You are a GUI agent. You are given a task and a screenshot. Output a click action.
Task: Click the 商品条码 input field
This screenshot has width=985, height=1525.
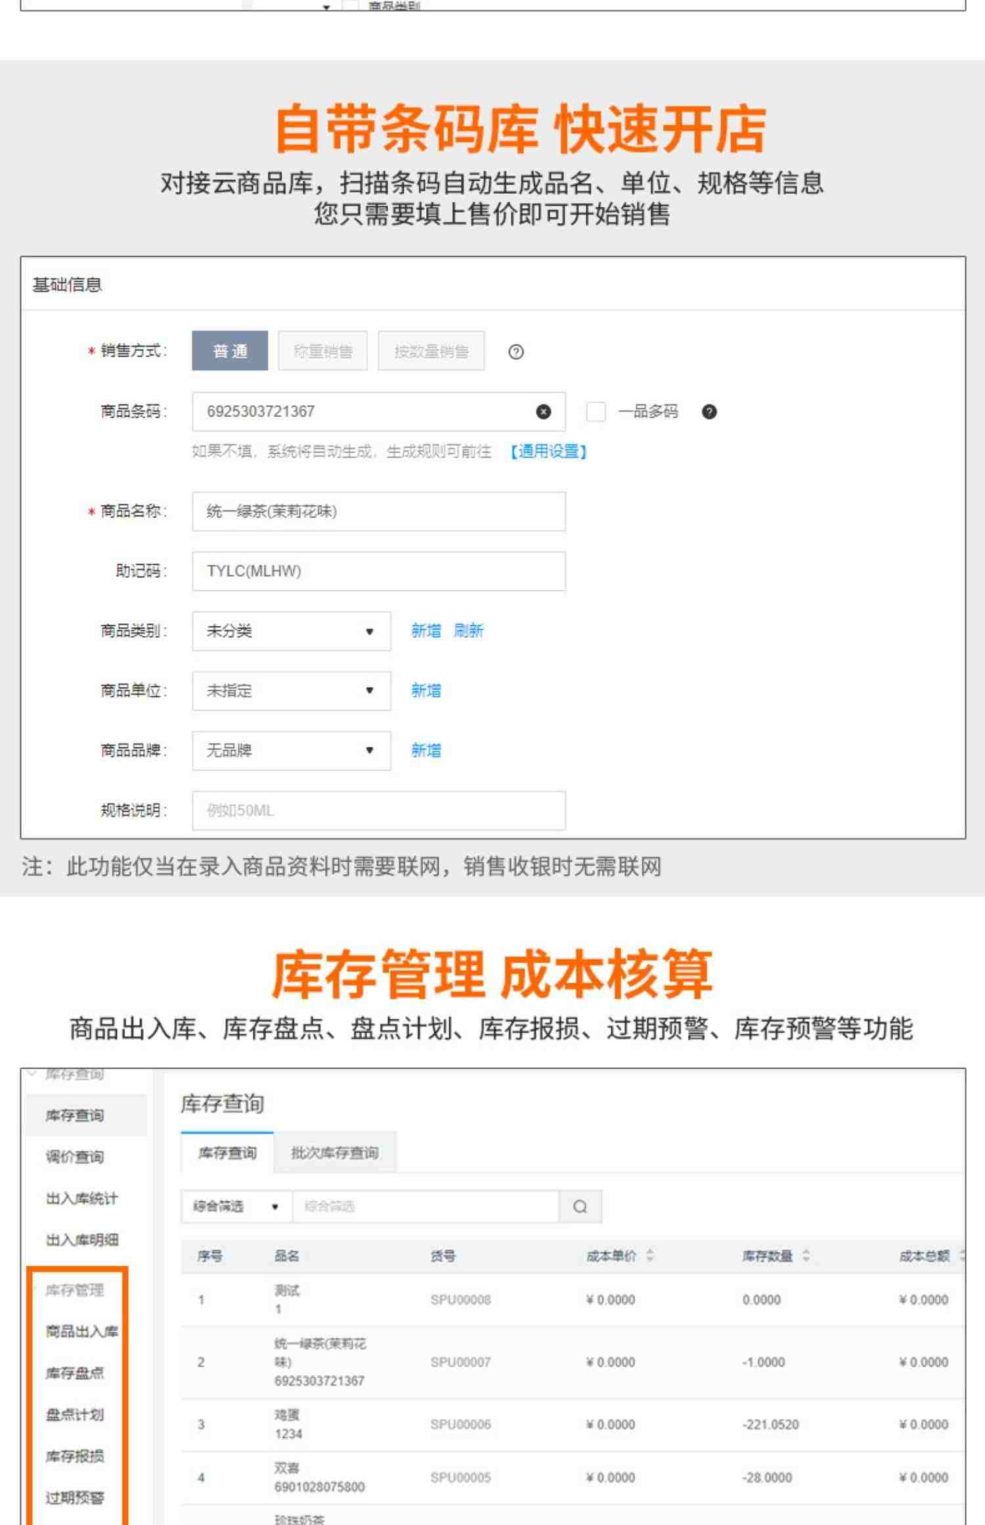(x=379, y=412)
